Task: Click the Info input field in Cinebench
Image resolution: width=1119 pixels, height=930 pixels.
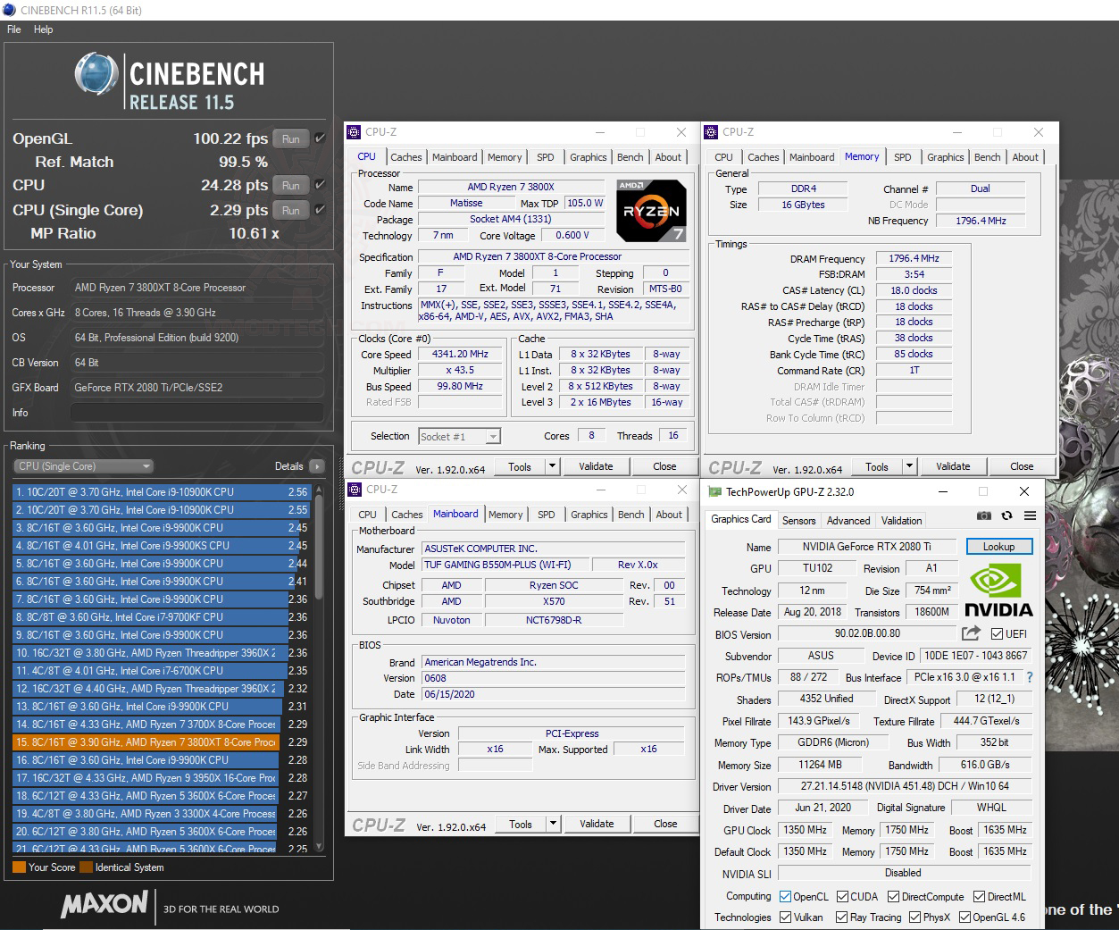Action: [x=196, y=413]
